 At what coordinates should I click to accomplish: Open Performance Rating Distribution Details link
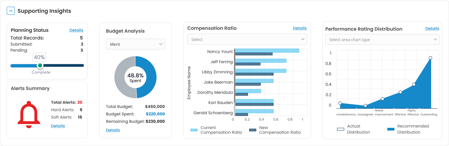(x=432, y=29)
